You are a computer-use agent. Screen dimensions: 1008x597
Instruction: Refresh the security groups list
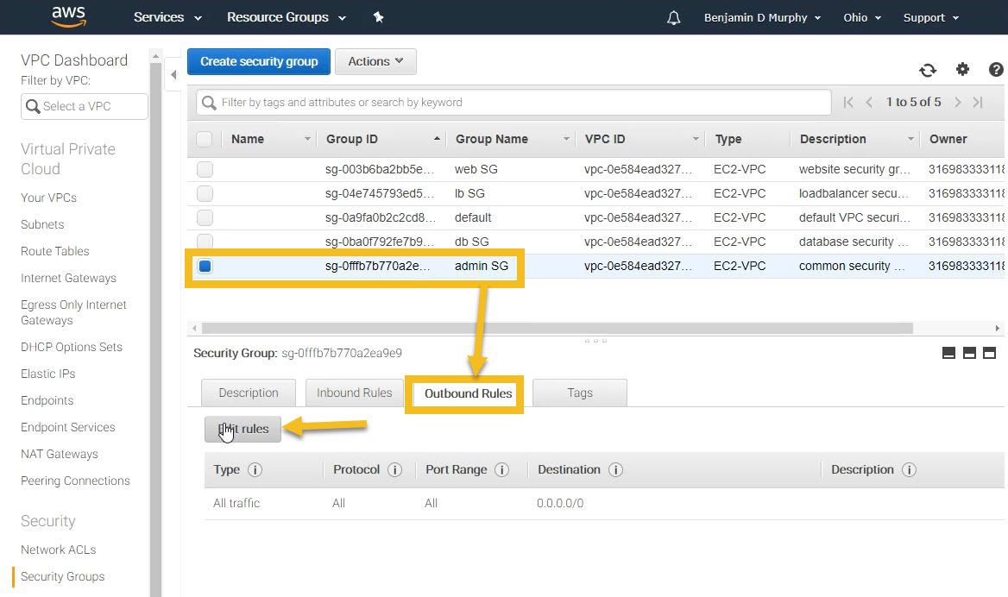tap(928, 69)
